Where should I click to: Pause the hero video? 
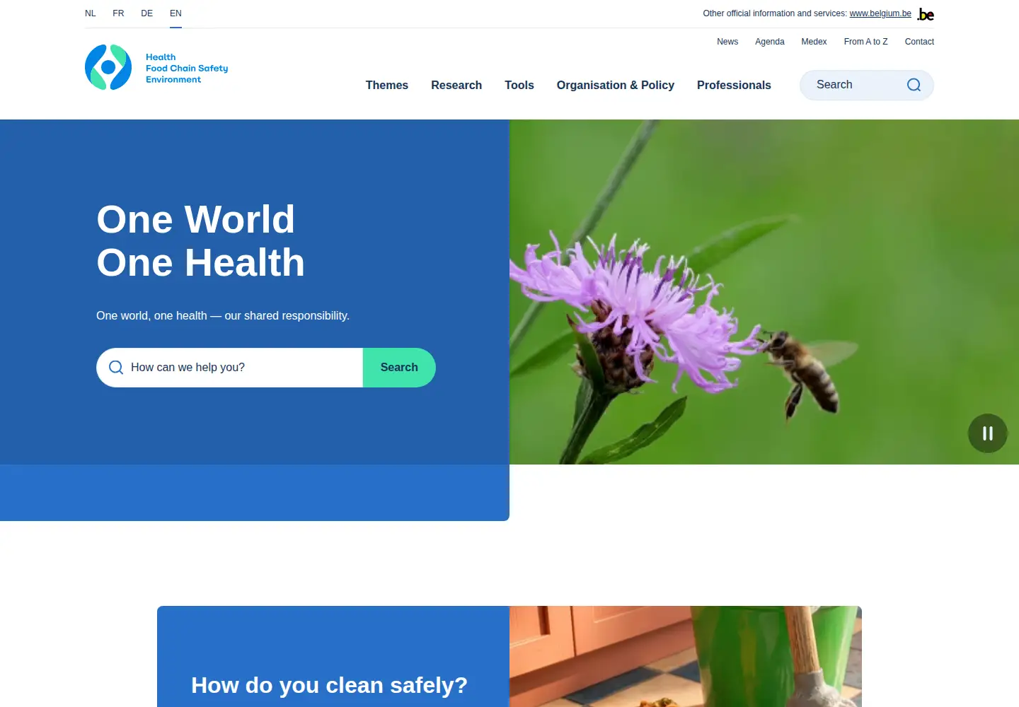point(987,433)
